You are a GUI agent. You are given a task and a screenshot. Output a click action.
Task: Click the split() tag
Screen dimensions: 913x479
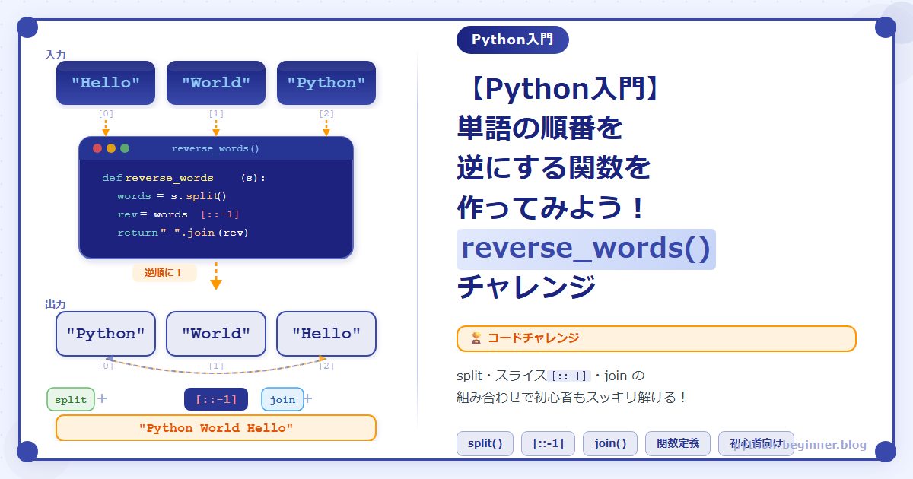tap(485, 444)
